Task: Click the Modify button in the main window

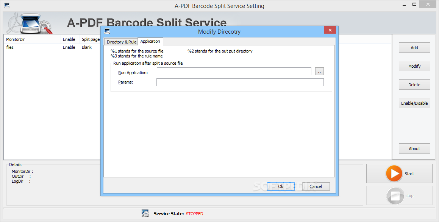Action: coord(414,66)
